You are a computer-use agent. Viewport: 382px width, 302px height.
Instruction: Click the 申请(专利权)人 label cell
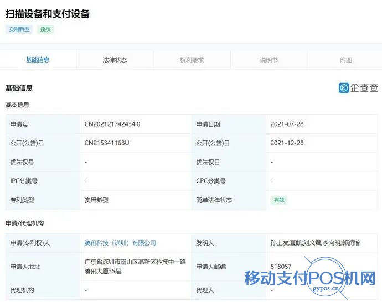(43, 243)
